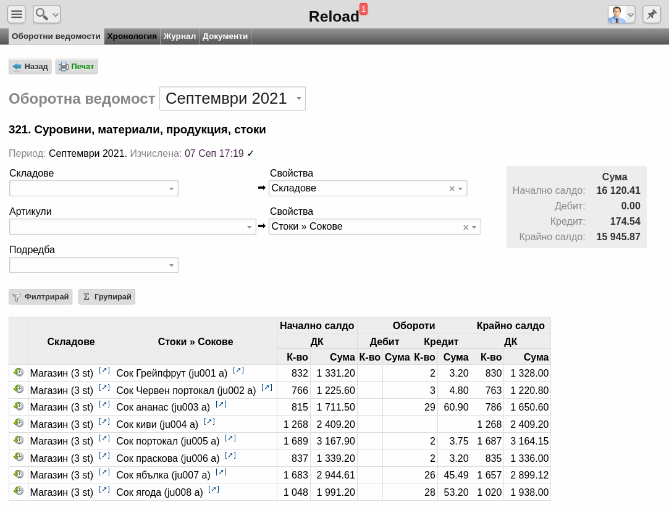Open external link beside Сок ябълка (ju007 a)

click(221, 472)
